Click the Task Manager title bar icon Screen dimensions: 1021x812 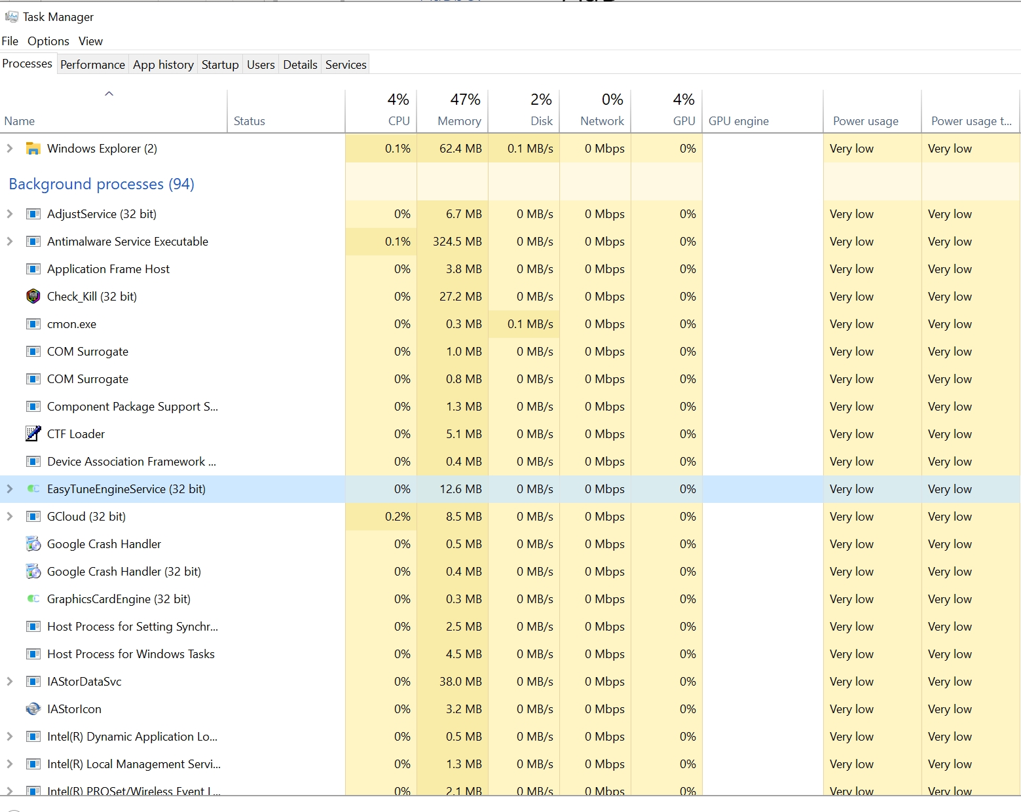coord(11,16)
